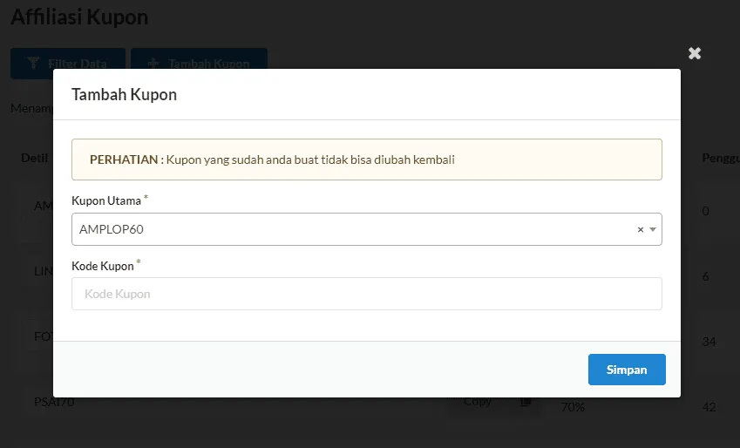Click the Affiliasi Kupon page heading
The image size is (740, 448).
[x=79, y=17]
